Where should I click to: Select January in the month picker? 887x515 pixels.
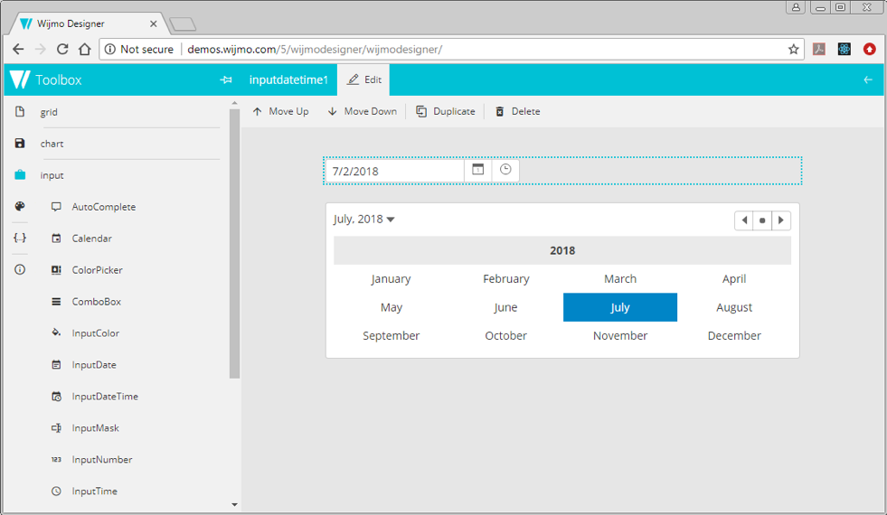coord(391,278)
